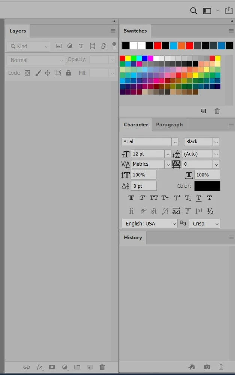The image size is (235, 375).
Task: Create new fill or adjustment layer
Action: (x=65, y=367)
